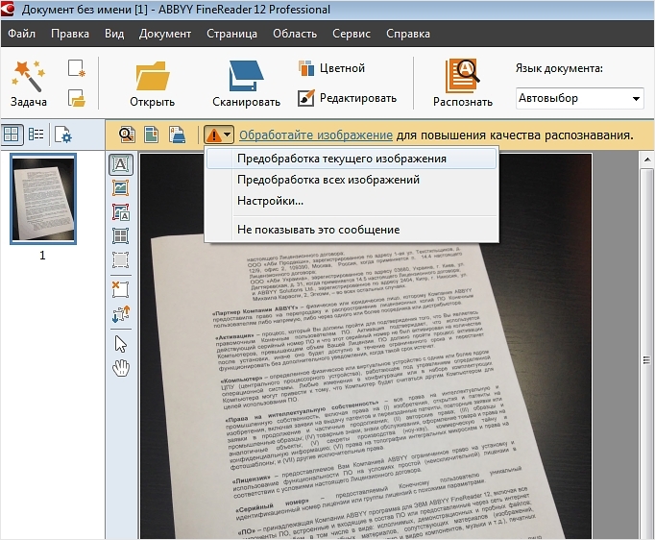Open the Справка menu

point(408,34)
